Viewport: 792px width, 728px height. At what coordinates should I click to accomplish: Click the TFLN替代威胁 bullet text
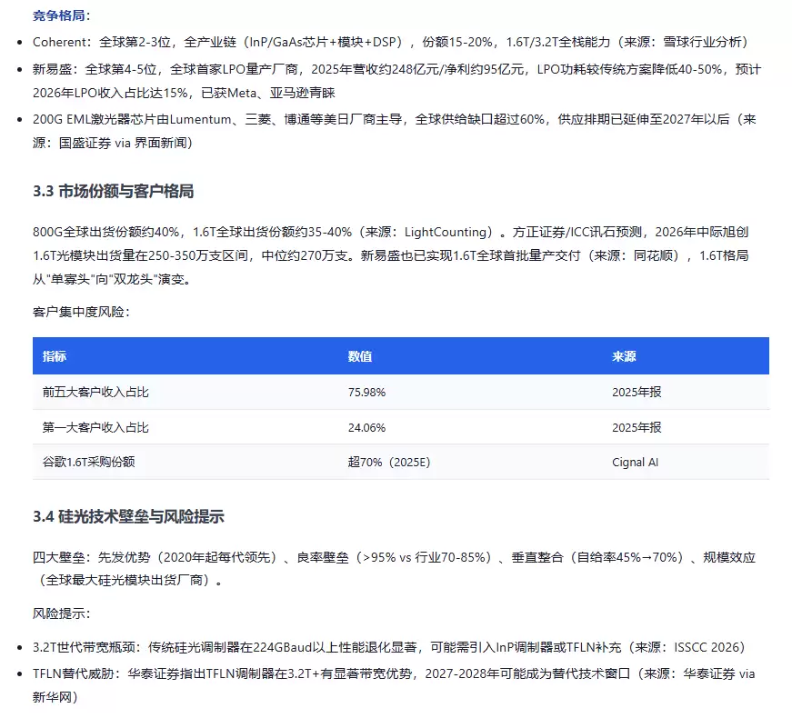[x=394, y=685]
